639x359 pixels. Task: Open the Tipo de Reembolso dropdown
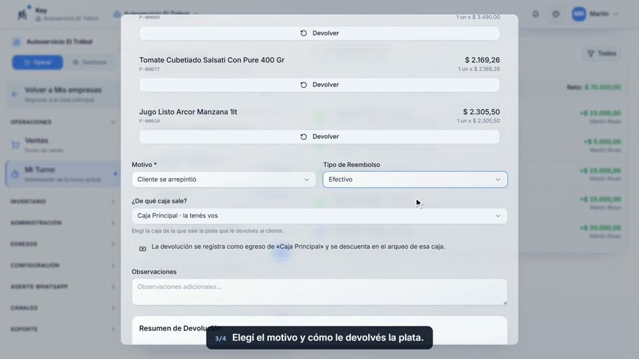[415, 179]
